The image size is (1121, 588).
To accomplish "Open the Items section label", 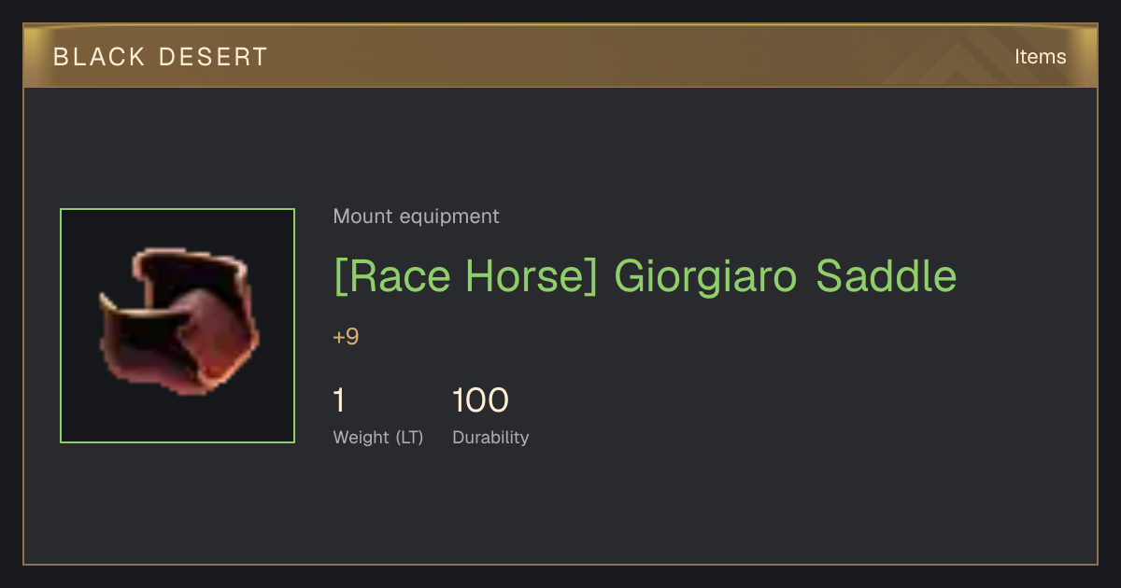I will click(1040, 57).
